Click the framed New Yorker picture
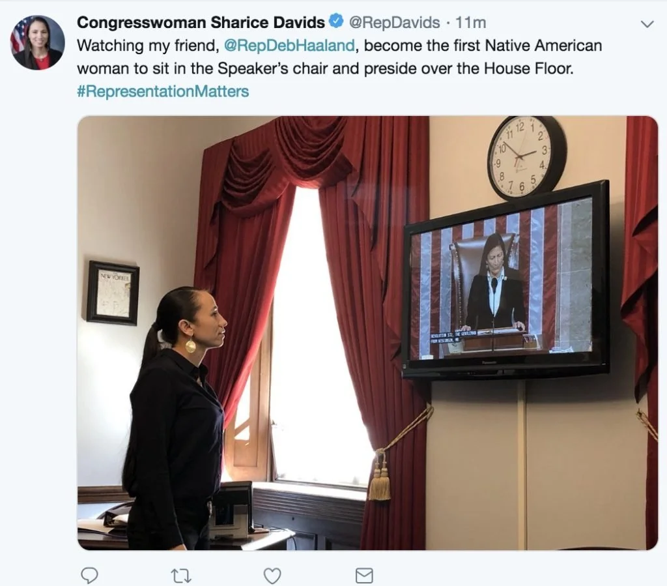667x586 pixels. point(113,293)
